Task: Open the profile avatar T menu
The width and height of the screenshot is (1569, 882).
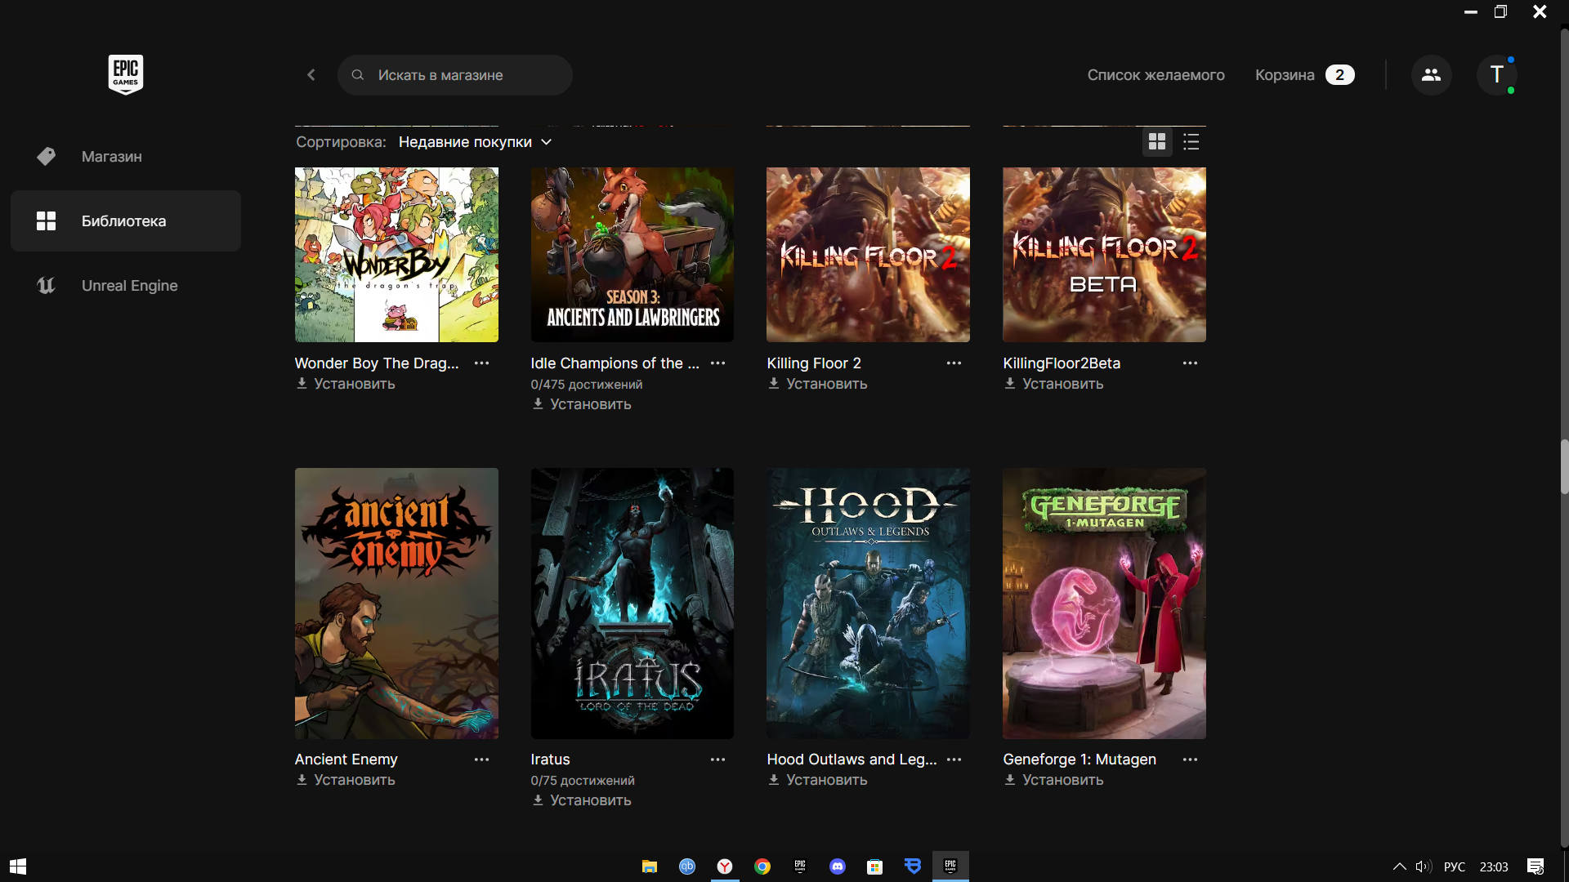Action: point(1496,75)
